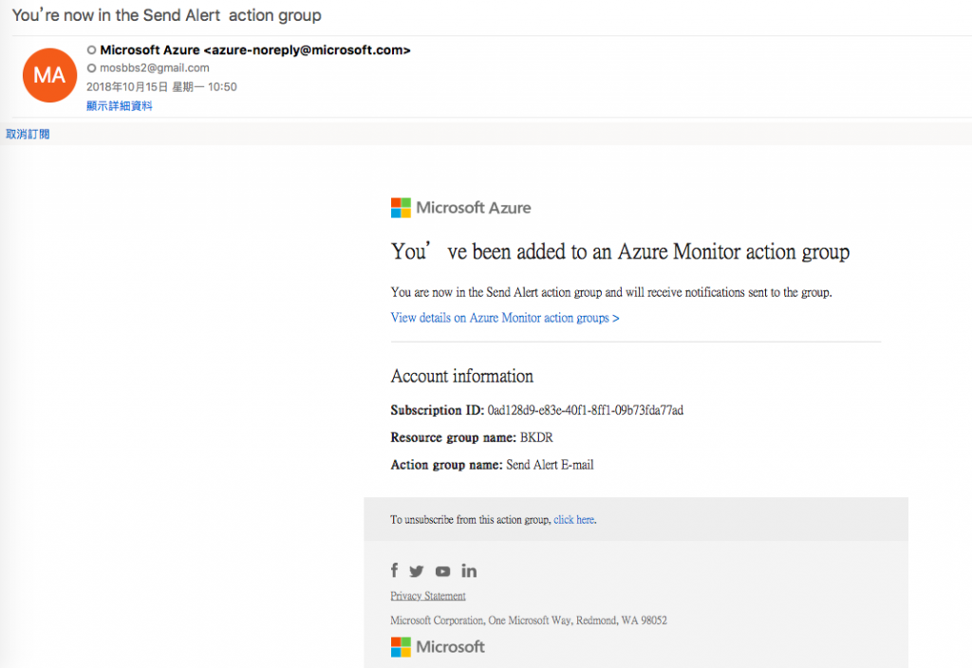Click the Microsoft logo in footer
972x668 pixels.
point(438,646)
